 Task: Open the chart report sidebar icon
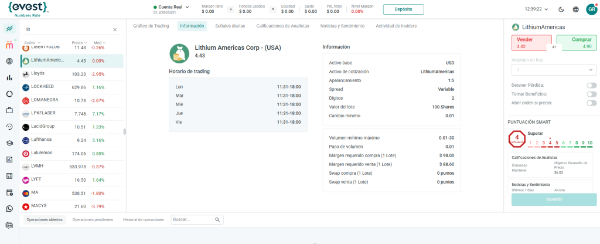9,160
